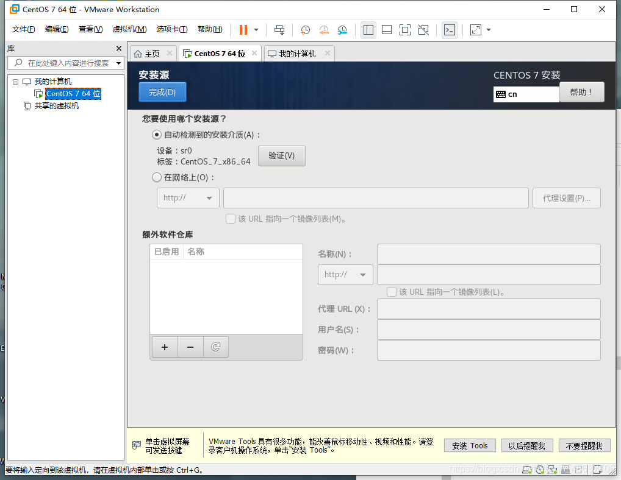Open the 选项卡(T) menu
This screenshot has height=480, width=621.
click(172, 29)
